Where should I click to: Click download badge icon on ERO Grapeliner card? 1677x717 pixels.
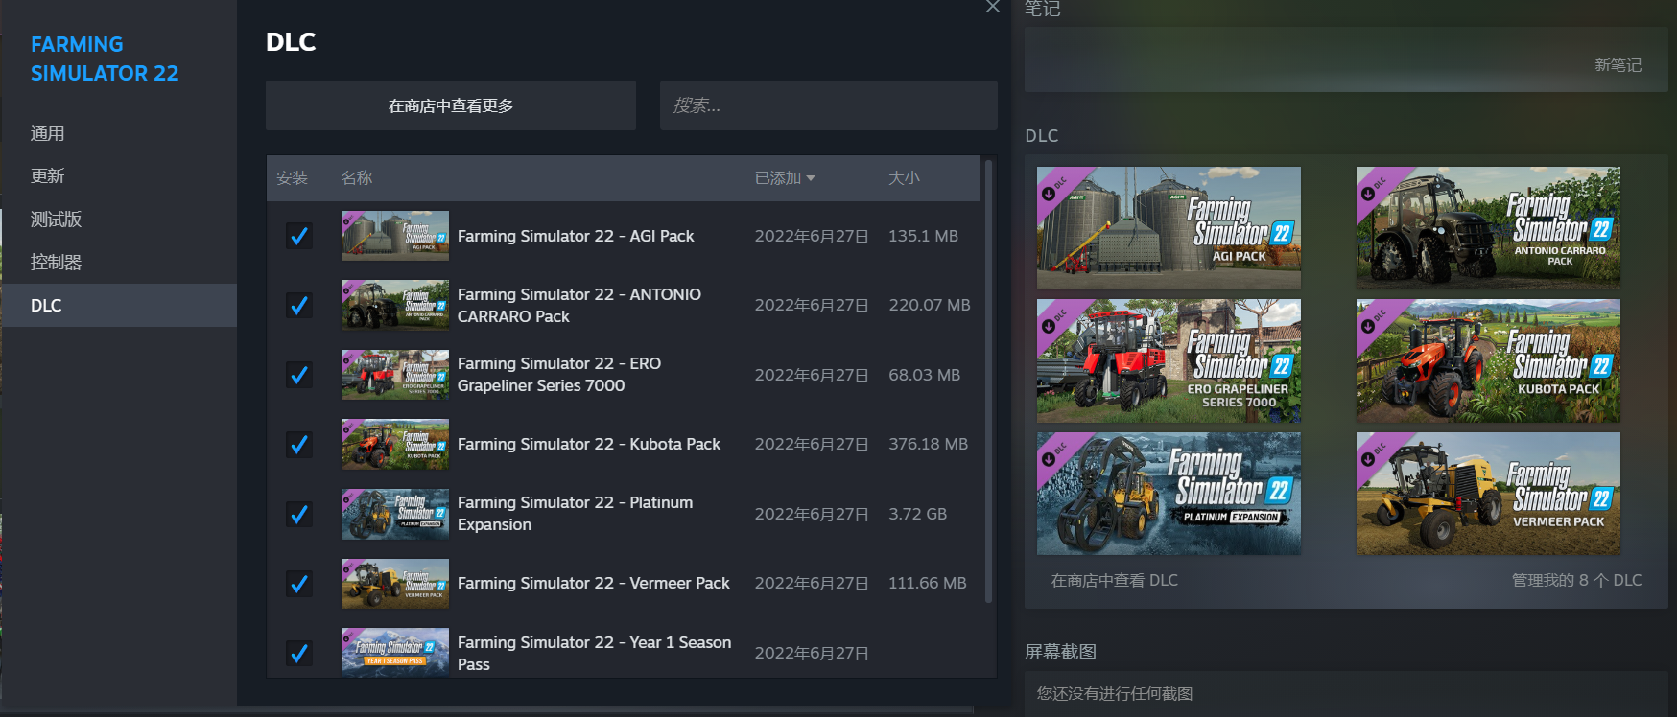pos(1049,327)
